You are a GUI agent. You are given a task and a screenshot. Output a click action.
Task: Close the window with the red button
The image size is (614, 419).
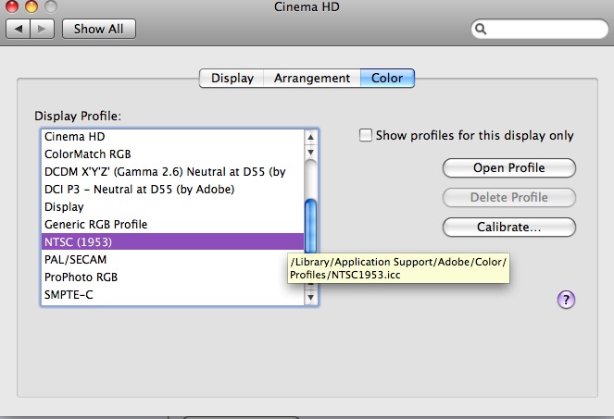(x=12, y=6)
